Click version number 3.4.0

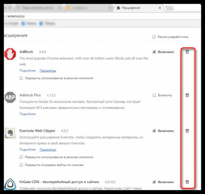42,52
